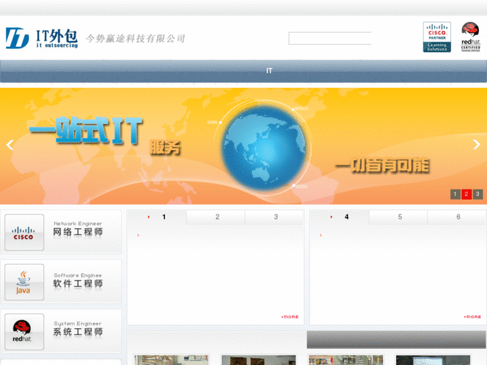The image size is (487, 365).
Task: Open the Cisco icon in sidebar
Action: tap(24, 232)
